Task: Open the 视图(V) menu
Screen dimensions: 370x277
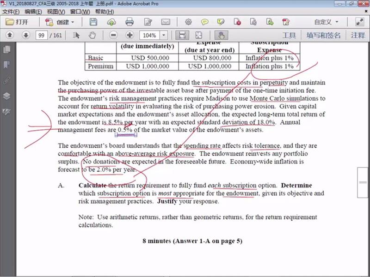Action: tap(56, 12)
